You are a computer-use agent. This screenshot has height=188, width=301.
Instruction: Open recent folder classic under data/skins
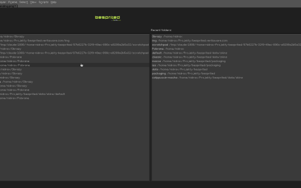tap(226, 57)
